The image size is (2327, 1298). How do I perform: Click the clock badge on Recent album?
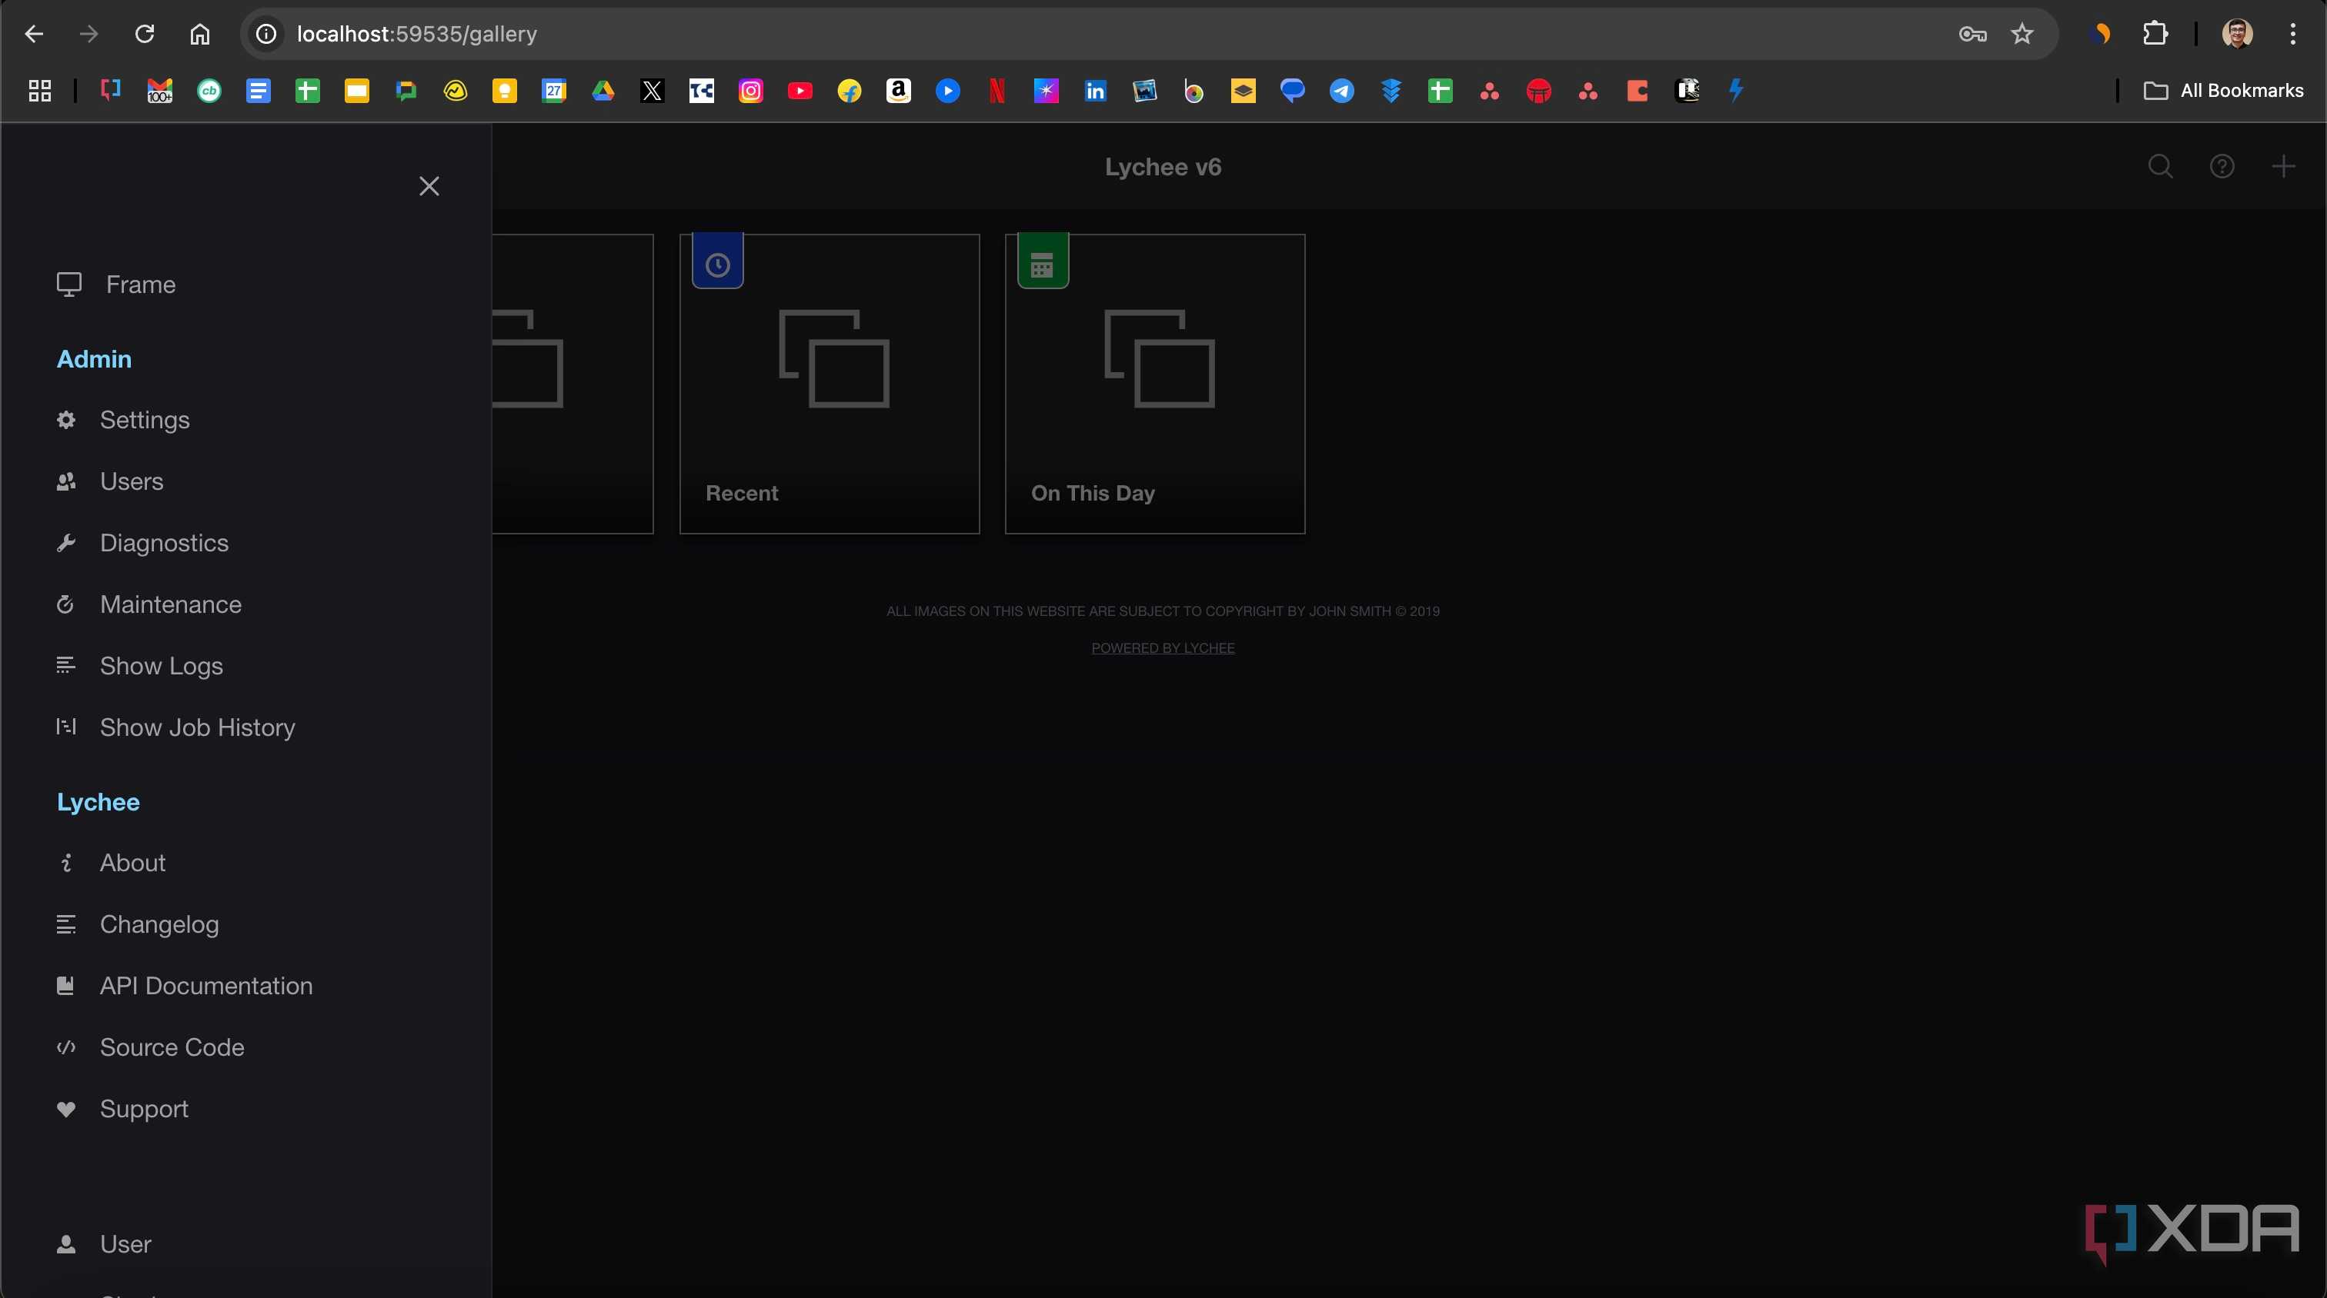click(717, 261)
